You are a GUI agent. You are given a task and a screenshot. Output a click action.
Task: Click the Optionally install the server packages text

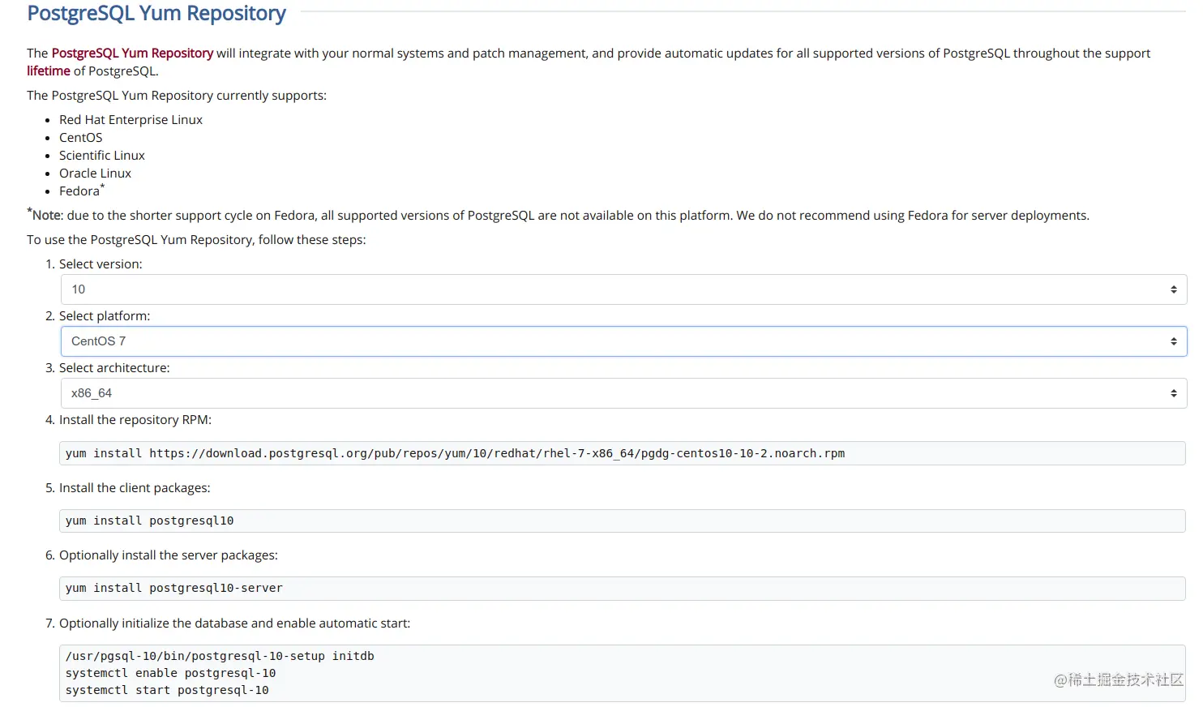coord(169,555)
